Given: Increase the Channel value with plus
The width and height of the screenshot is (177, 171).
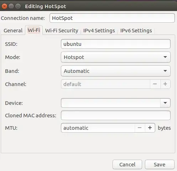Looking at the screenshot, I should pyautogui.click(x=165, y=84).
